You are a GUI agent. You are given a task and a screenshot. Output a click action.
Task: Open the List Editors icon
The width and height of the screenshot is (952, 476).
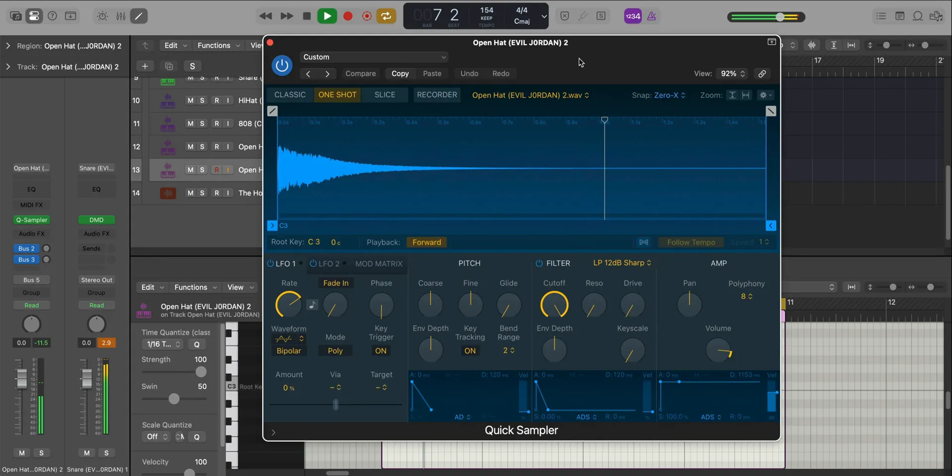click(x=881, y=16)
